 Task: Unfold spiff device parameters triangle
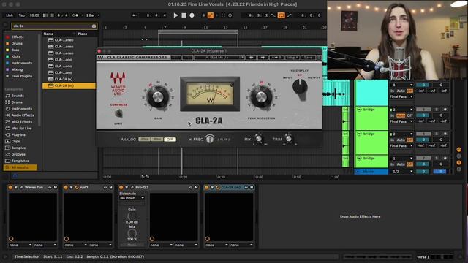pos(71,187)
